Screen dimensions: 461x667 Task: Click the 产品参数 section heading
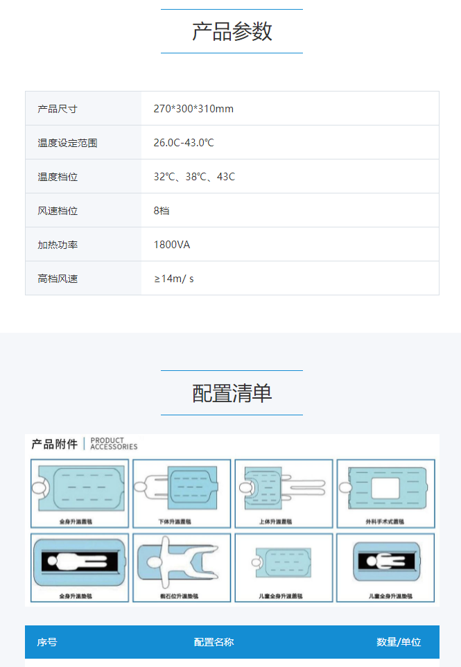click(x=232, y=32)
